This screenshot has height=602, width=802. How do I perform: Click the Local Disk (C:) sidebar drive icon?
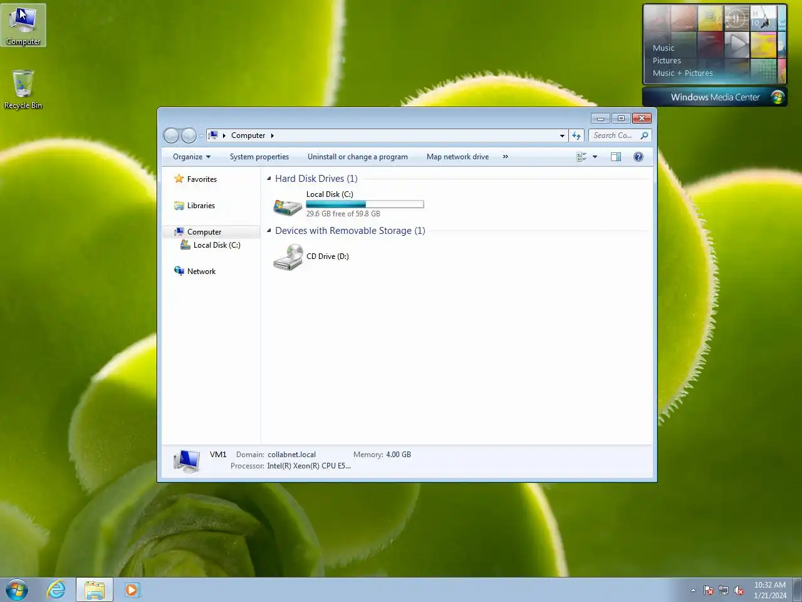point(185,245)
